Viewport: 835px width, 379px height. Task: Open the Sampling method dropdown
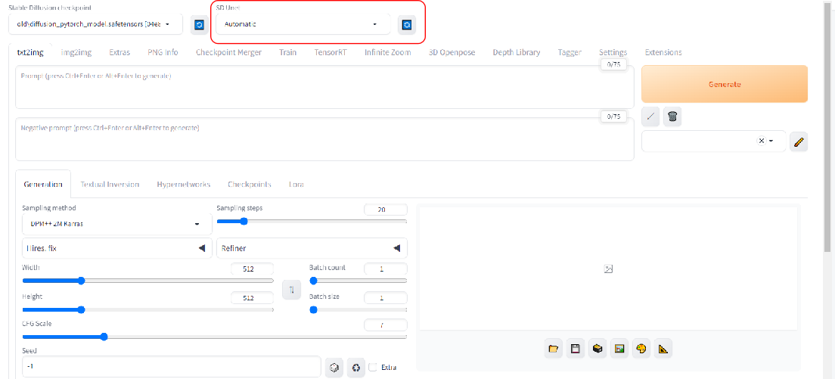click(x=117, y=224)
